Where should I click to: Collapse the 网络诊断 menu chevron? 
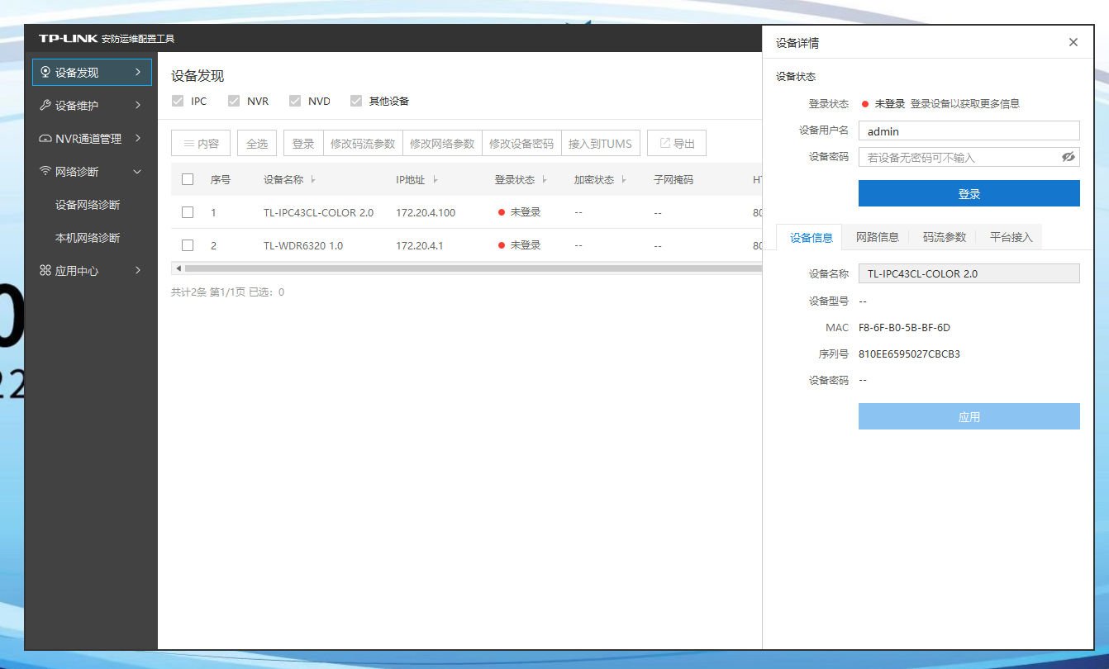(138, 172)
